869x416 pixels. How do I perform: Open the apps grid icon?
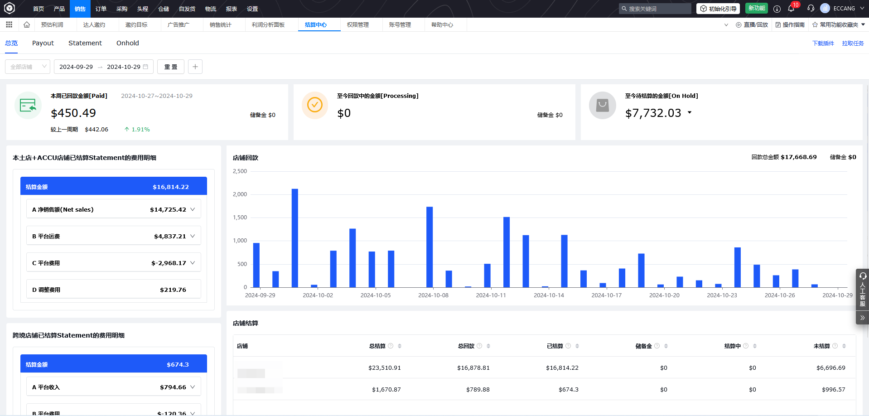[x=9, y=24]
